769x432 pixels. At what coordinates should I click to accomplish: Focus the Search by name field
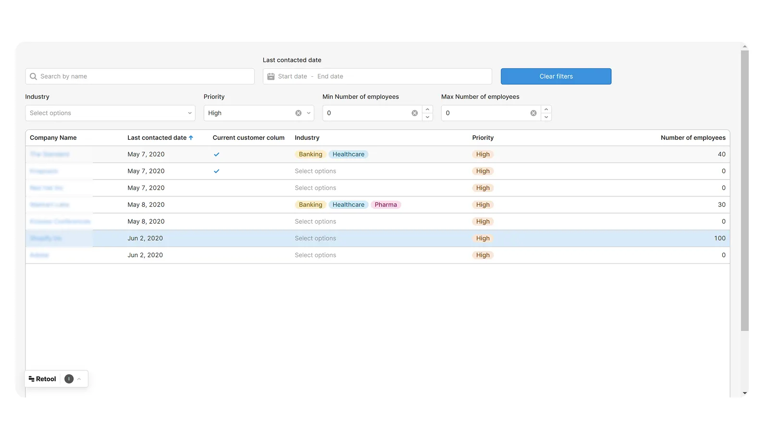point(140,76)
